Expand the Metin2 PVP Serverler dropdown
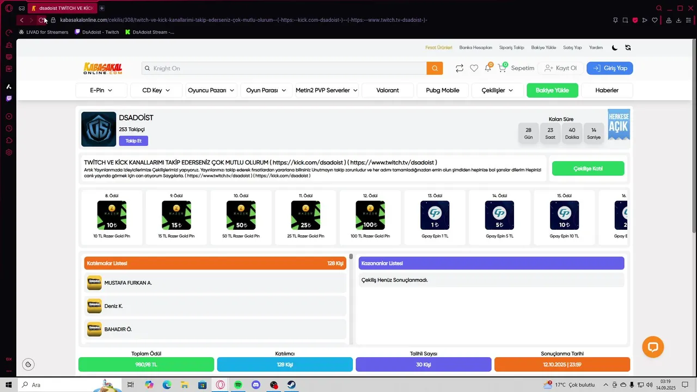The image size is (697, 392). (x=327, y=90)
